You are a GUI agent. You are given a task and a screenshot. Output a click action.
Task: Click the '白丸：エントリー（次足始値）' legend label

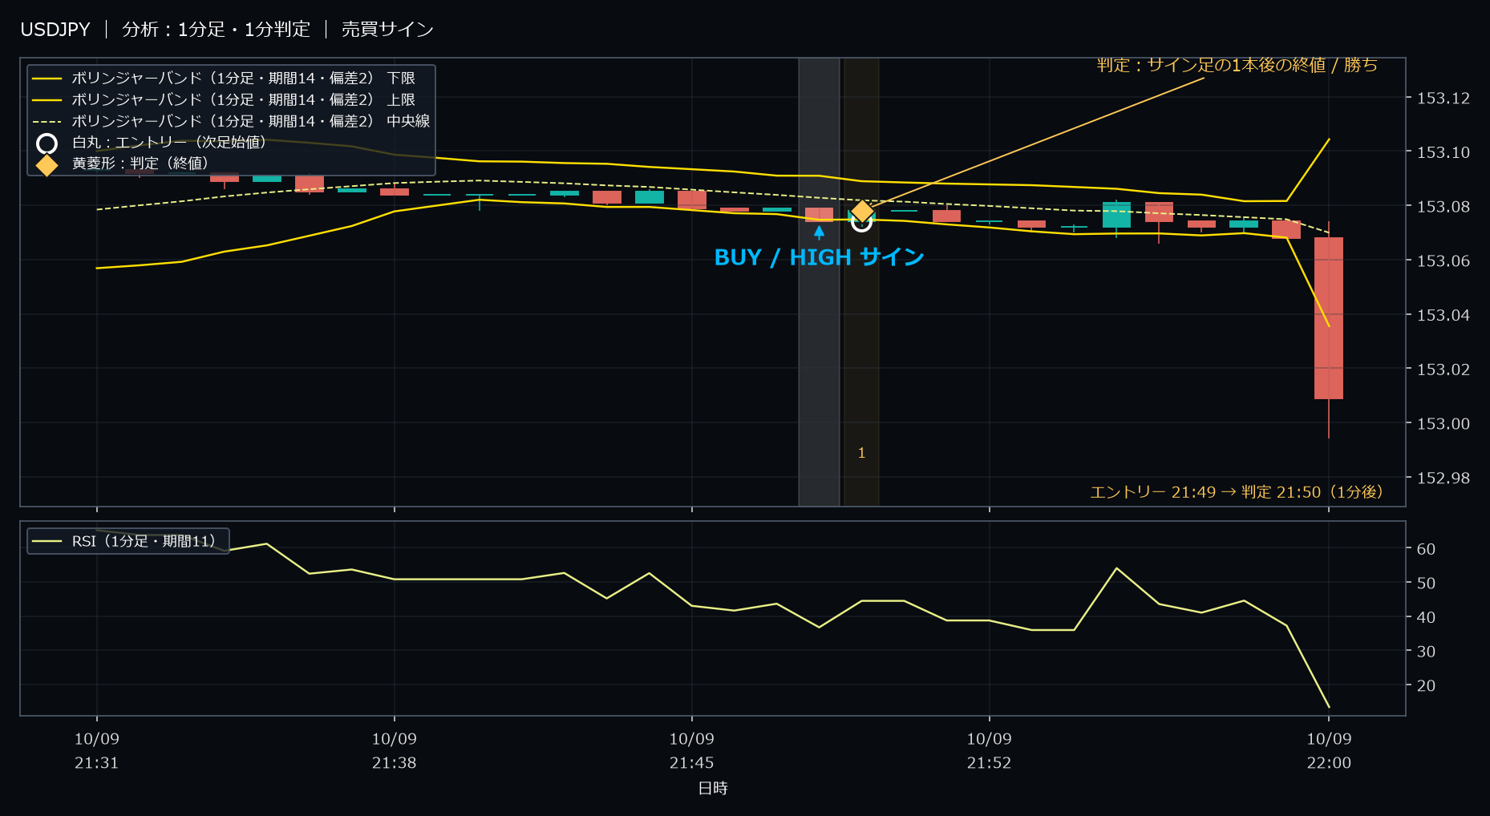tap(169, 143)
